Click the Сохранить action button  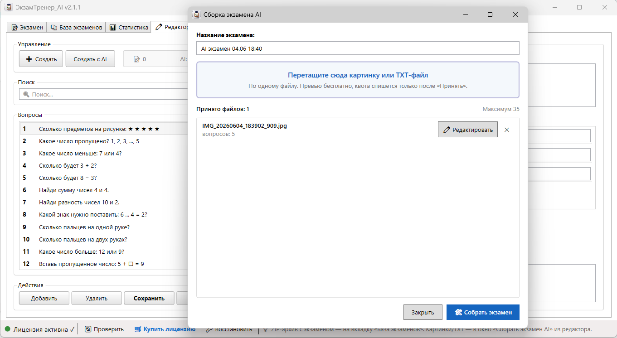click(x=149, y=298)
